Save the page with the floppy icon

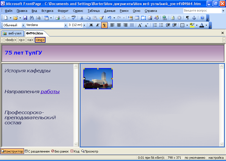point(25,18)
